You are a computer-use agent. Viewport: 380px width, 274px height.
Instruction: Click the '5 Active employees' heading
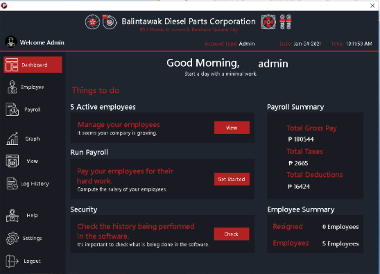tap(103, 107)
